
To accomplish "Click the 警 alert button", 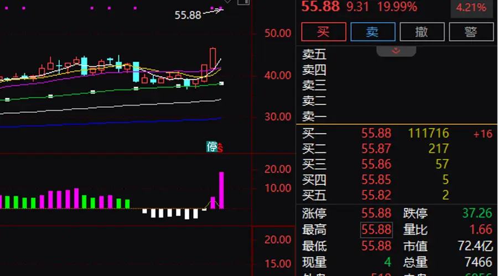I will coord(471,31).
